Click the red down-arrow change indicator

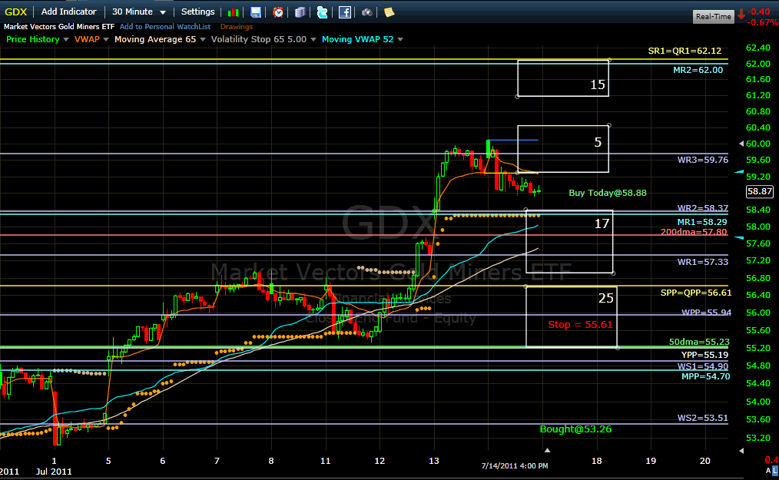pyautogui.click(x=741, y=15)
